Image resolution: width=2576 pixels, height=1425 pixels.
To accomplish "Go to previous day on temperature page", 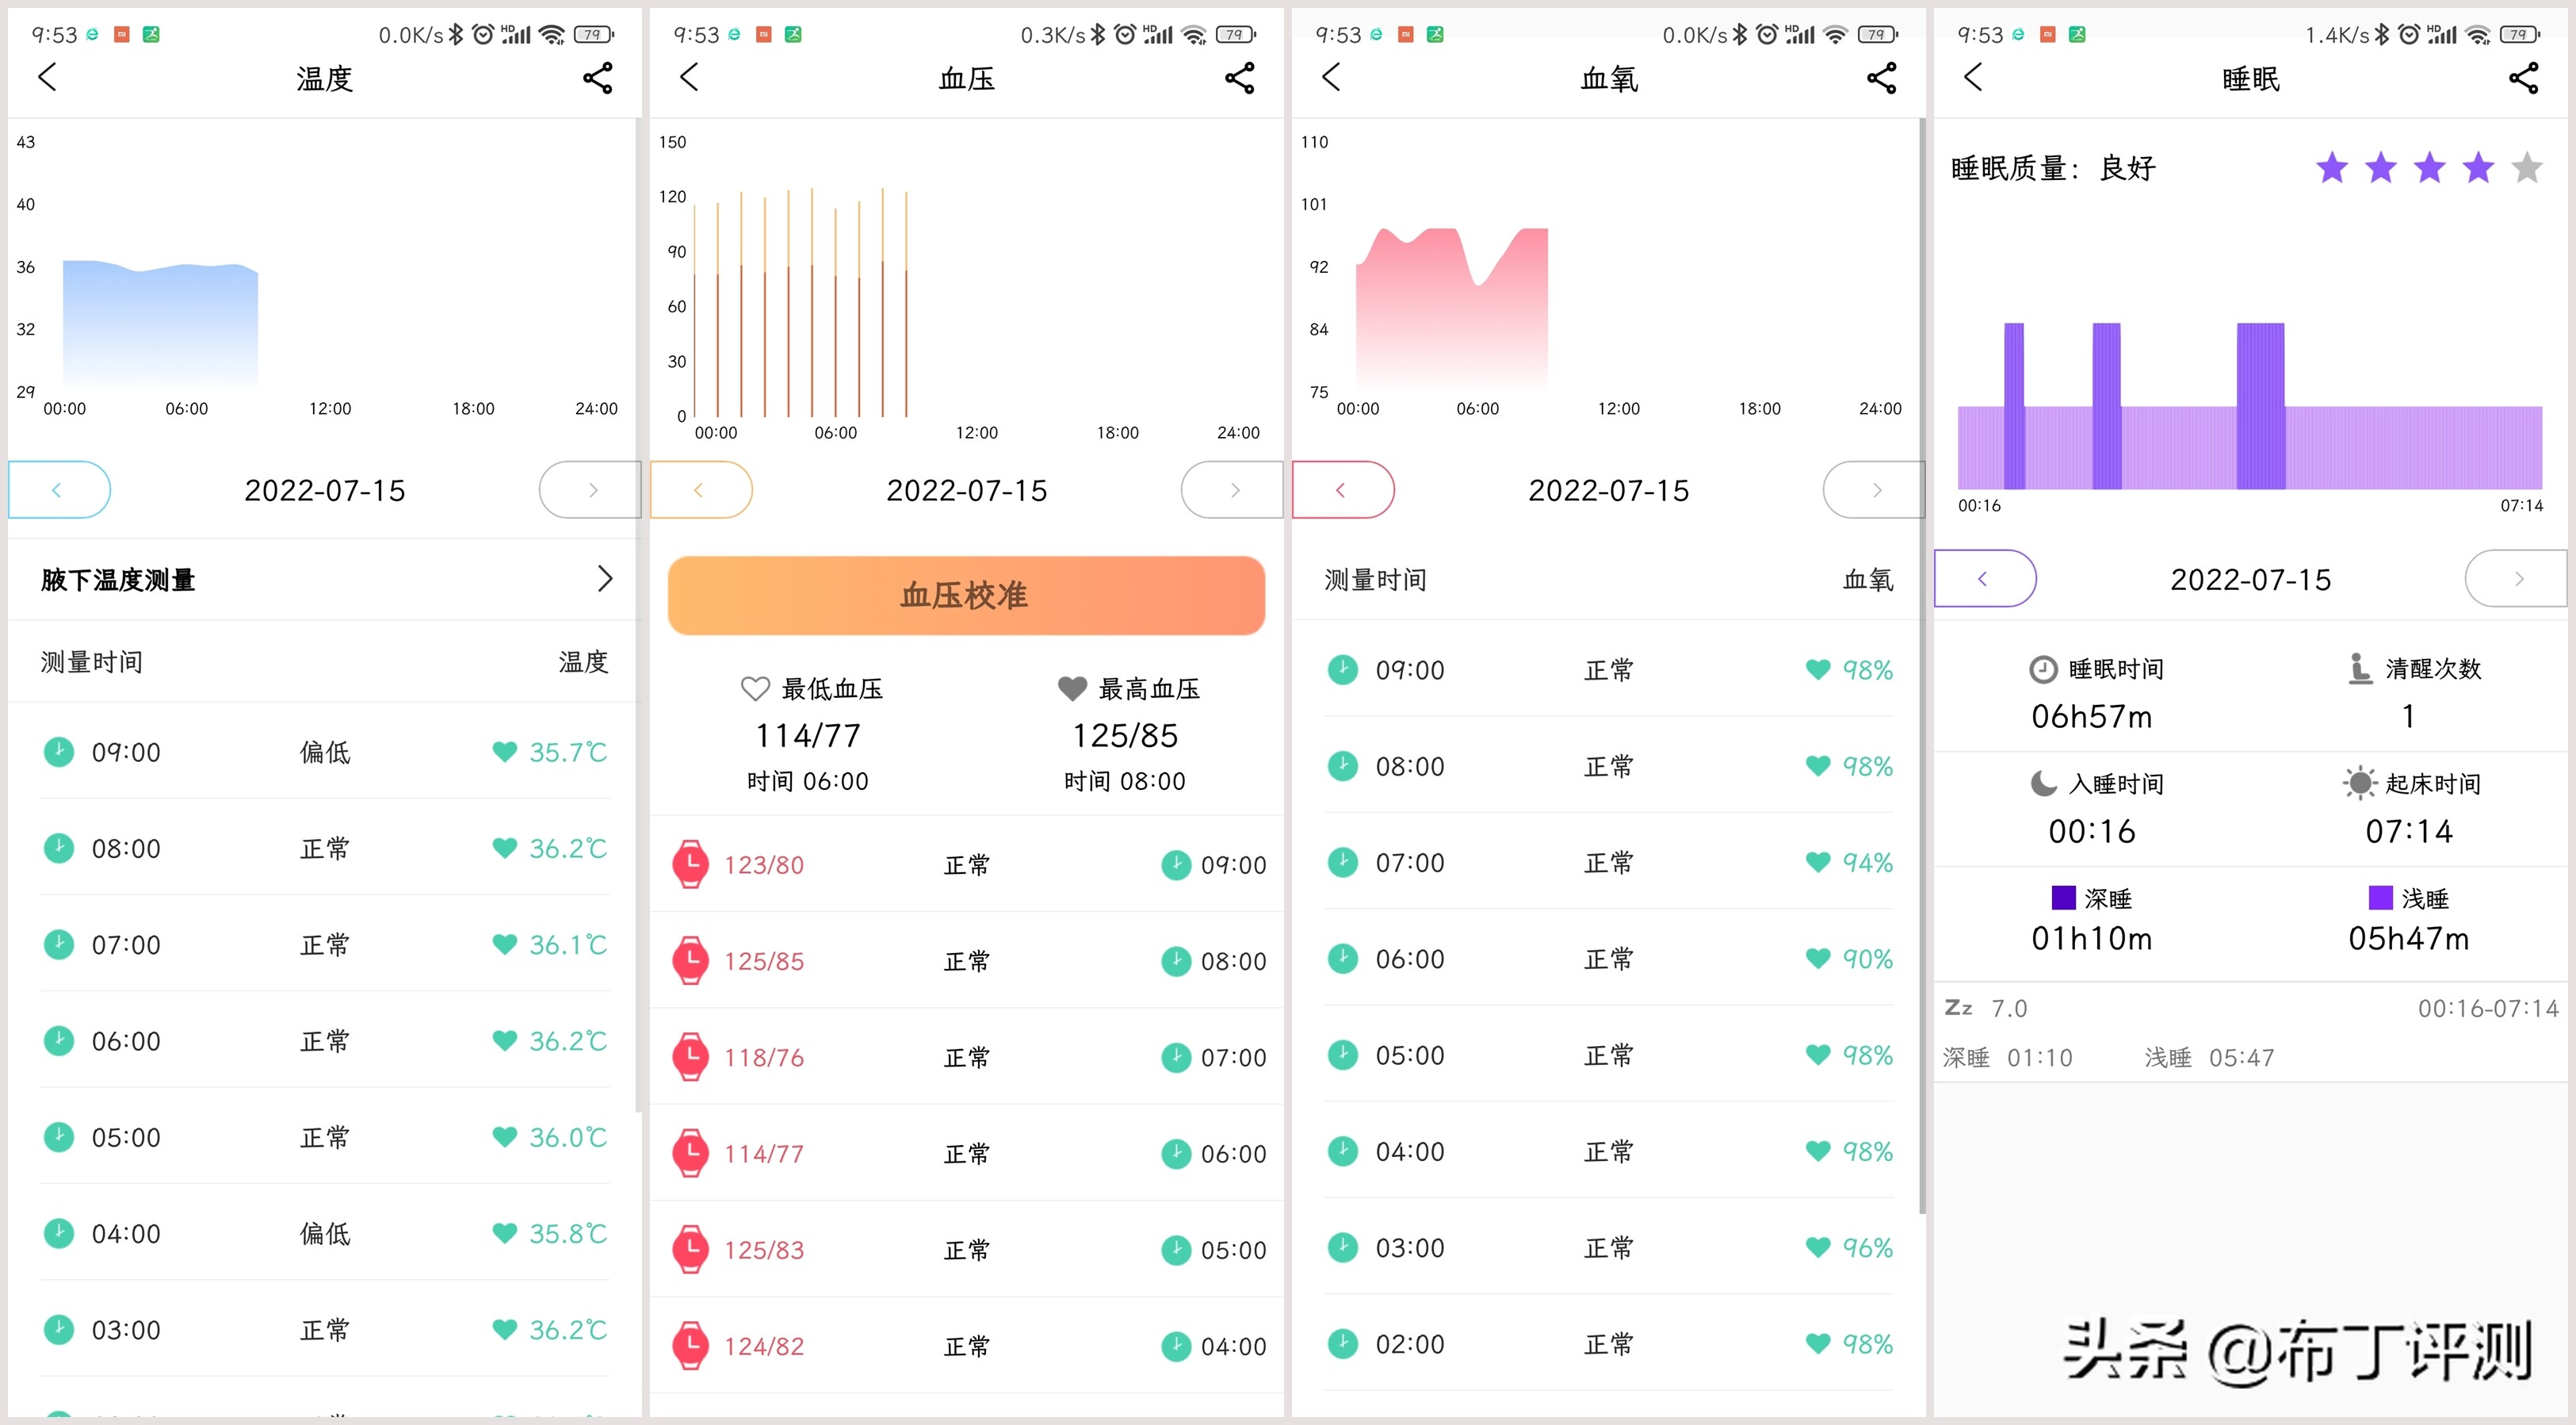I will click(58, 489).
